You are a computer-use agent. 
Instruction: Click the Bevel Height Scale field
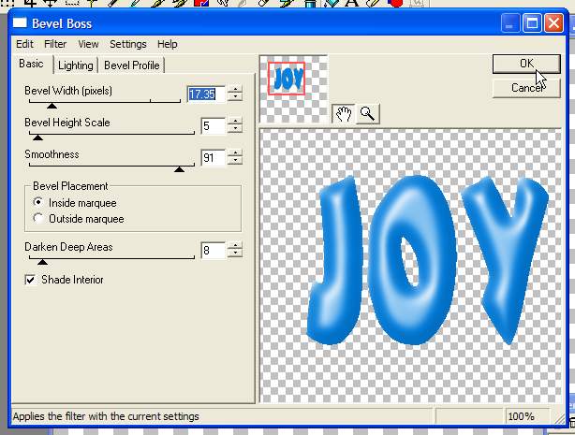tap(213, 126)
